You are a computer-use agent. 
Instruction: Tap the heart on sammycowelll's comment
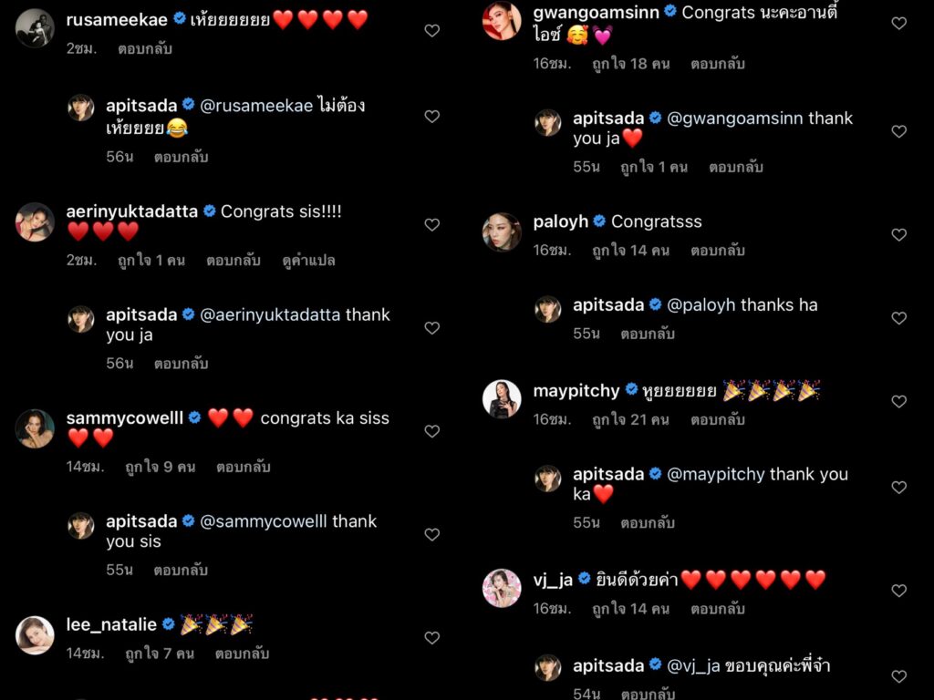coord(431,431)
